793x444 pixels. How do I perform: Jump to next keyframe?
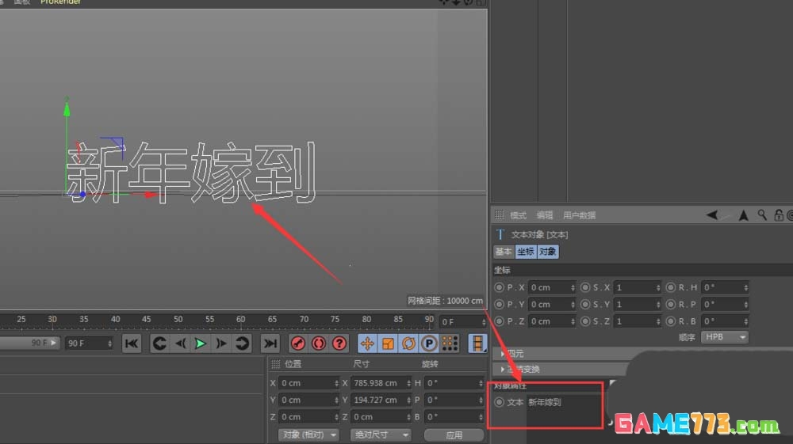pos(242,343)
